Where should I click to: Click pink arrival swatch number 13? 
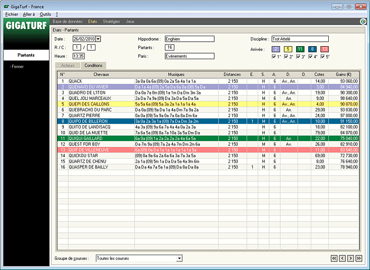point(324,49)
